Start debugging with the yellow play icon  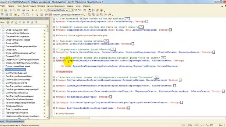coord(16,15)
